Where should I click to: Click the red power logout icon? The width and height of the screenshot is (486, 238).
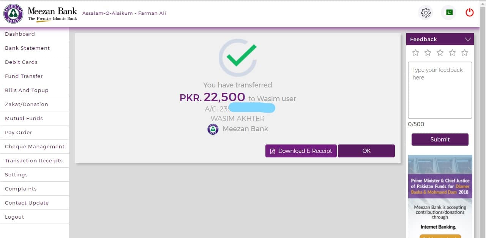click(470, 13)
